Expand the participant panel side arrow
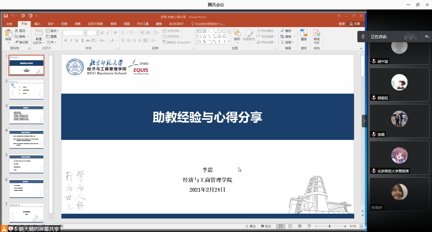Viewport: 432px width, 232px height. click(364, 121)
